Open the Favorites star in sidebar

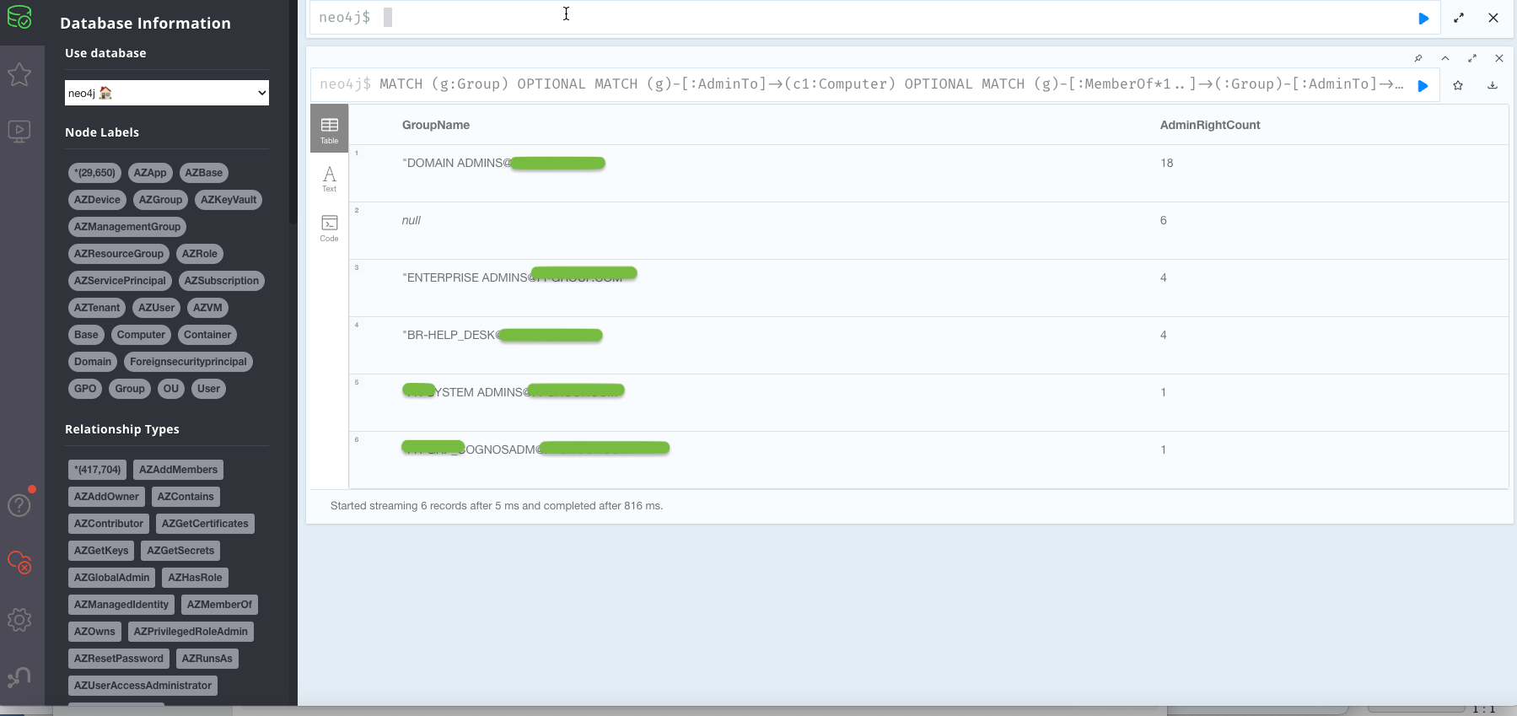19,74
